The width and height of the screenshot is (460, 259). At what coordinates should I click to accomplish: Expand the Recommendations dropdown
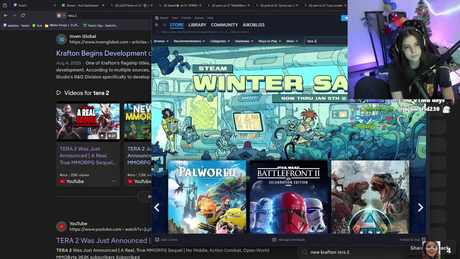189,41
